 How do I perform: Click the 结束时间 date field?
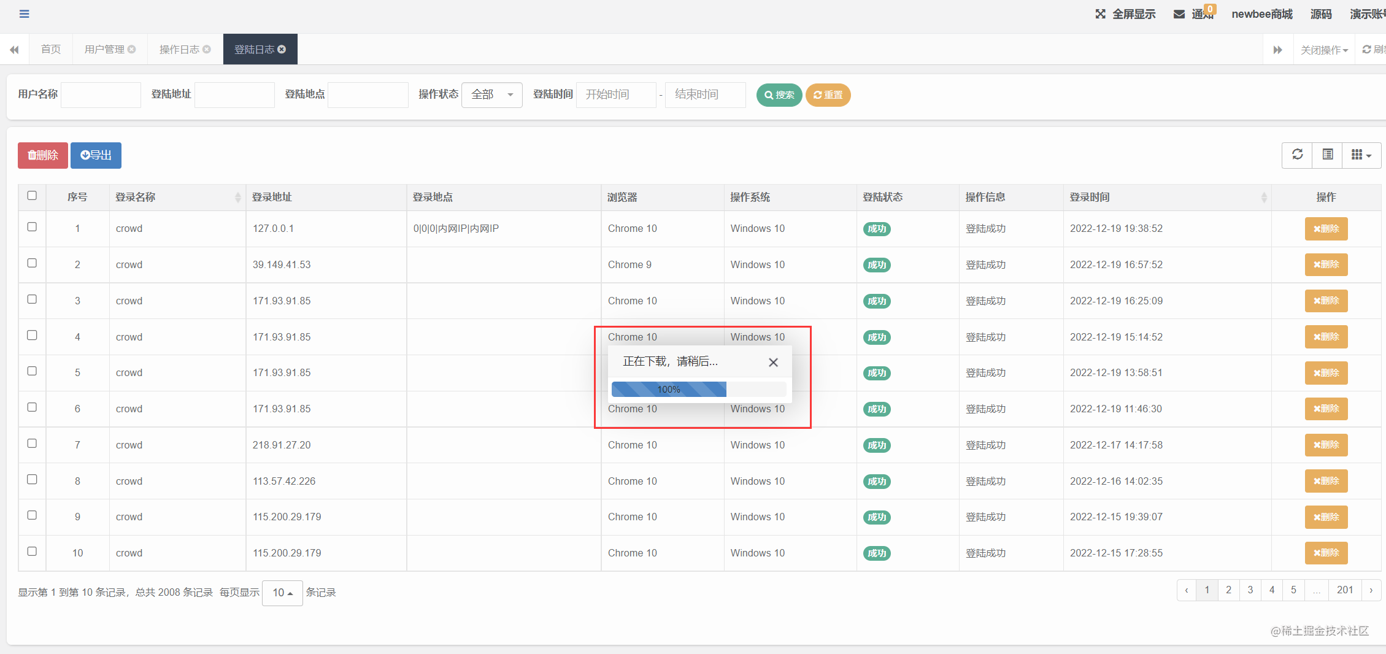pos(706,94)
